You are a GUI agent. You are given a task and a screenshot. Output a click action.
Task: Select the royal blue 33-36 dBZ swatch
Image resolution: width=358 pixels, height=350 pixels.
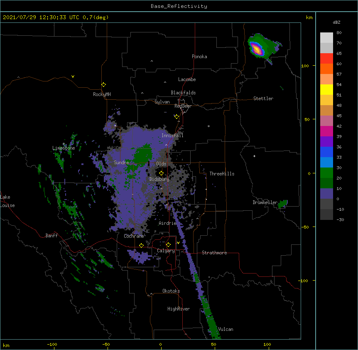pos(326,152)
